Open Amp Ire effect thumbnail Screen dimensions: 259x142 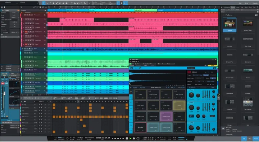tap(230, 25)
